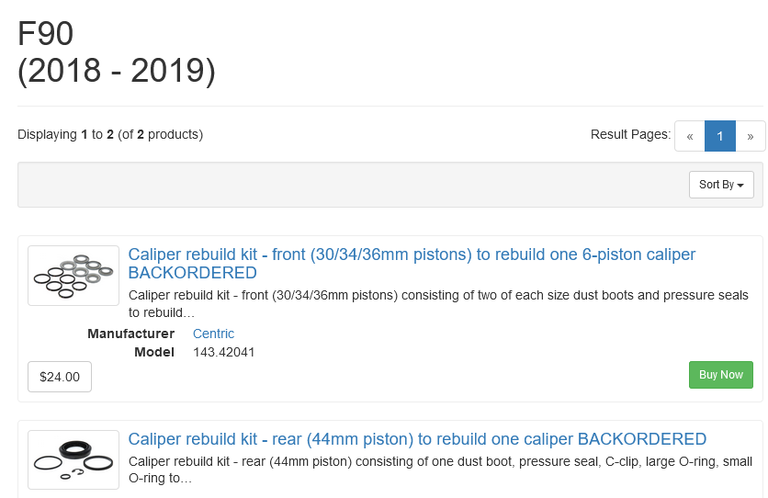Click the Displaying 1 to 2 products text

(x=110, y=134)
